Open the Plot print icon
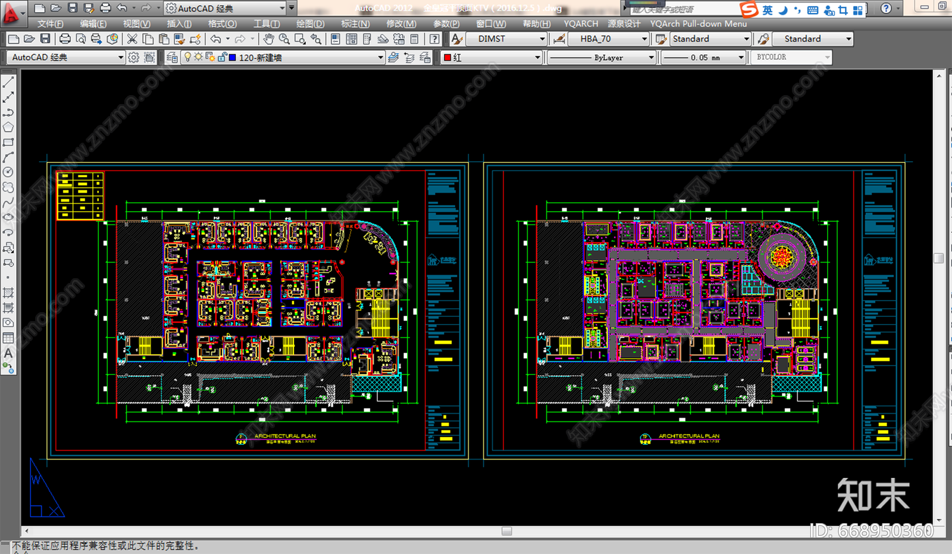Screen dimensions: 952x554 [x=65, y=39]
